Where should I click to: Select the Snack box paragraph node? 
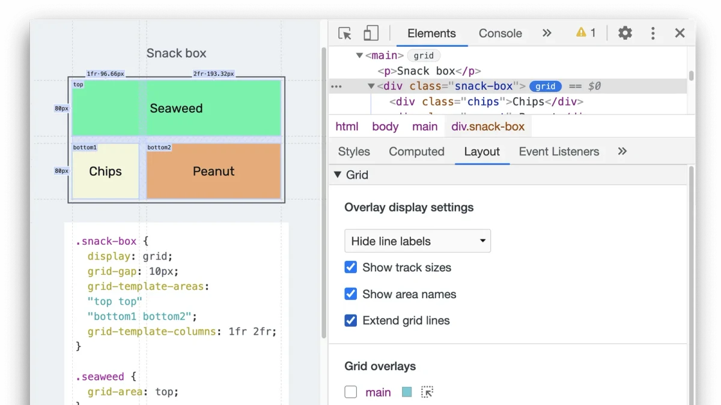point(429,71)
